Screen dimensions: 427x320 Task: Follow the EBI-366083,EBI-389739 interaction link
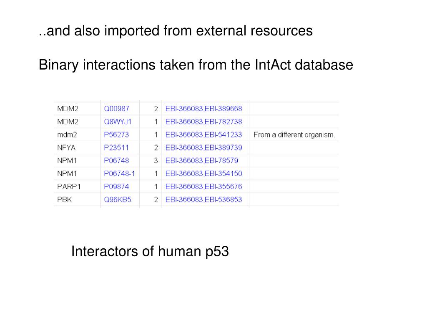click(203, 147)
